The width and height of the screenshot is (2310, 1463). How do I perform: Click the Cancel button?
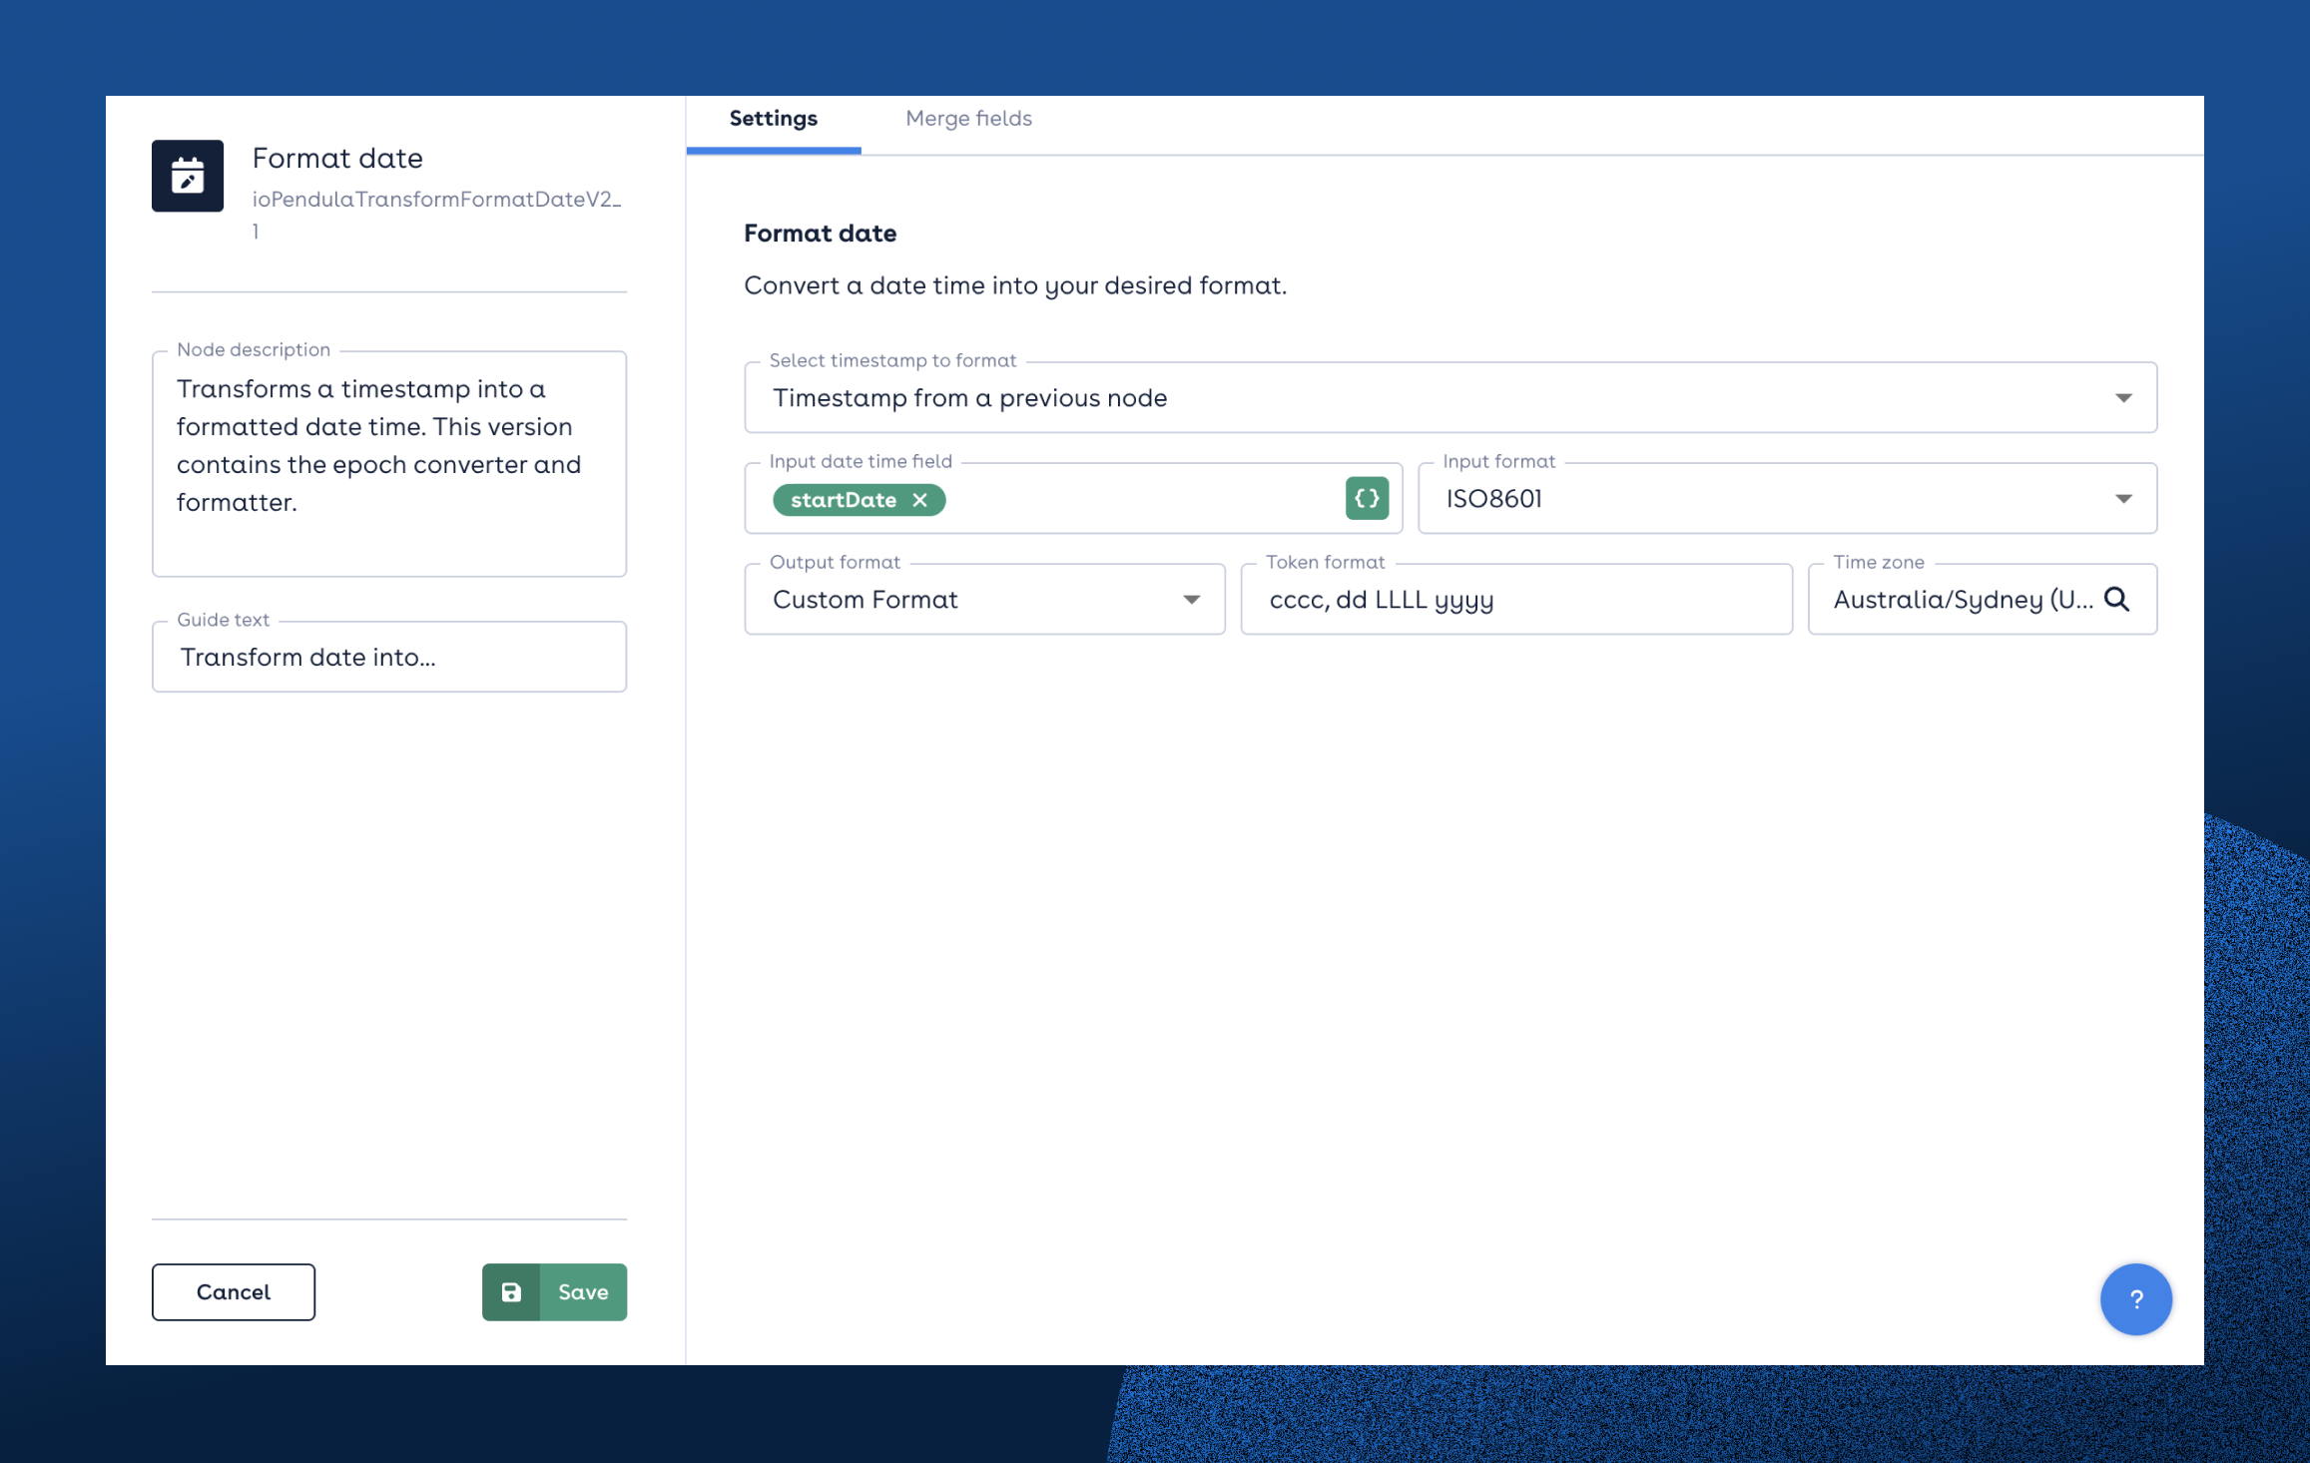[x=234, y=1291]
